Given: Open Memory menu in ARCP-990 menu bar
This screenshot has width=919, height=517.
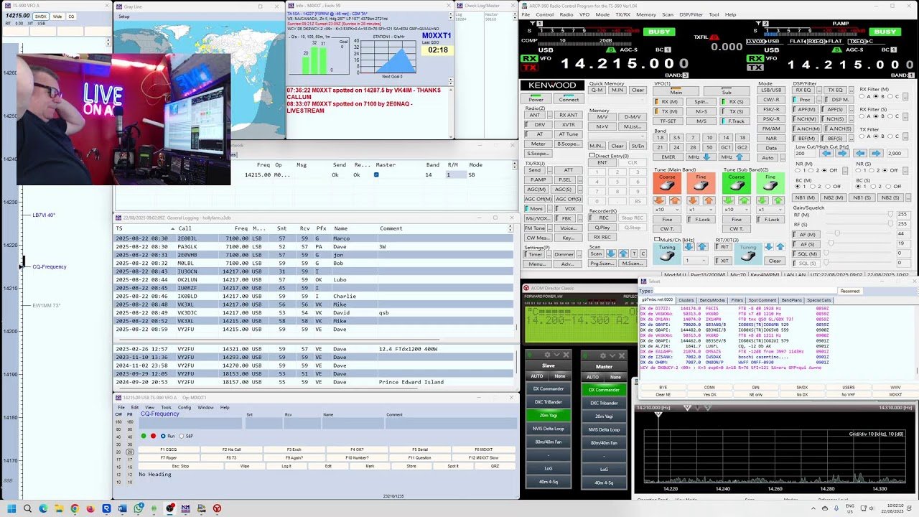Looking at the screenshot, I should coord(645,14).
